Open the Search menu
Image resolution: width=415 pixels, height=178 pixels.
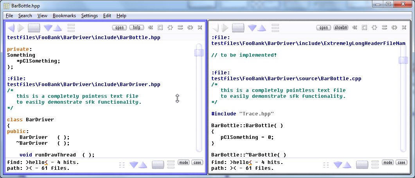click(x=25, y=16)
